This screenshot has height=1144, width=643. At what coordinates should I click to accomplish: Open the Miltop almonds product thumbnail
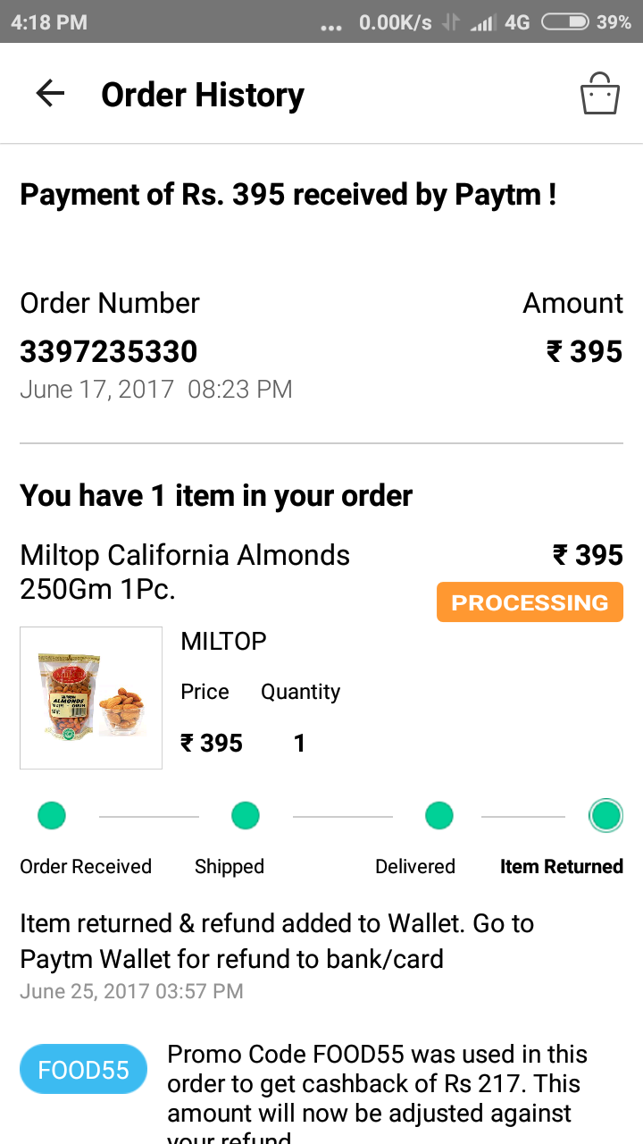pyautogui.click(x=91, y=698)
